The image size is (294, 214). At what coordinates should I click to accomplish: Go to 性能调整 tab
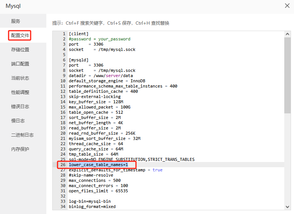point(20,92)
